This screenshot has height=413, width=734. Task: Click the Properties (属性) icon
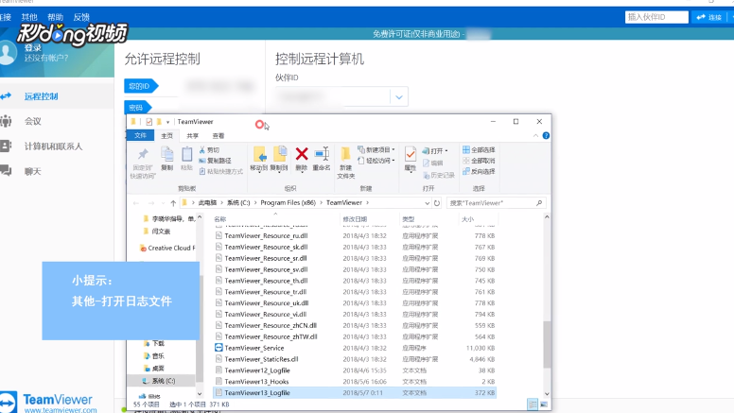click(x=411, y=154)
